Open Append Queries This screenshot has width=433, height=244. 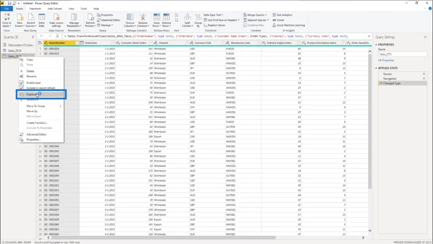[x=255, y=20]
